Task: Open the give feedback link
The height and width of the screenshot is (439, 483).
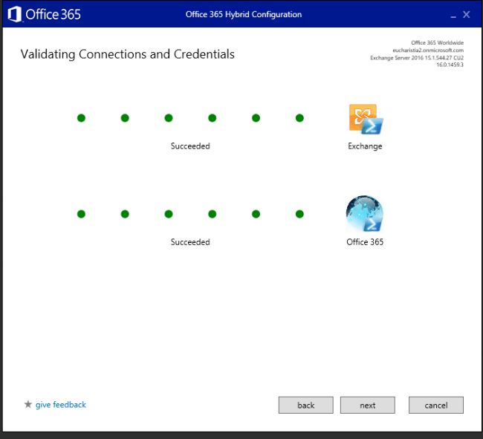Action: (61, 405)
